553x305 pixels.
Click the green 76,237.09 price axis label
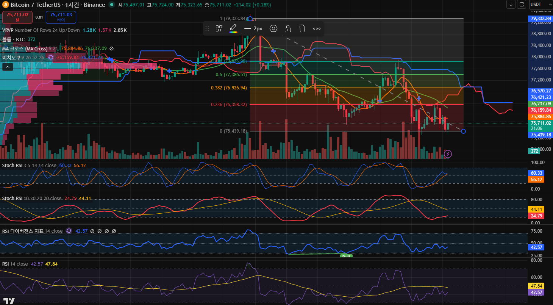541,104
